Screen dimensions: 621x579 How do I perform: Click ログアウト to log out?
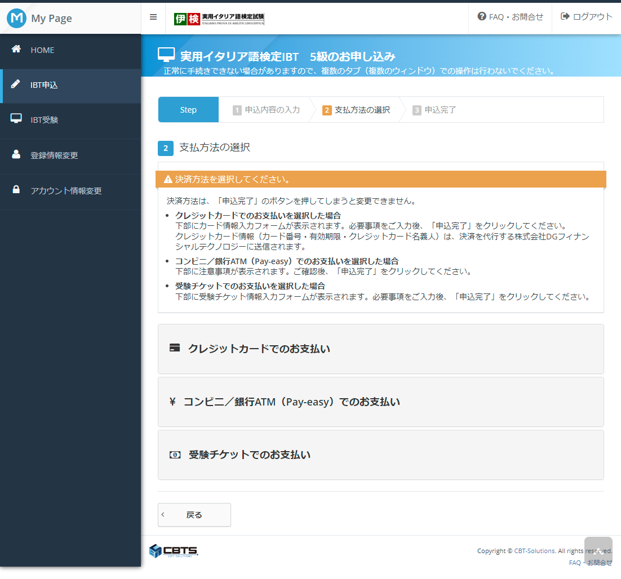pos(587,17)
